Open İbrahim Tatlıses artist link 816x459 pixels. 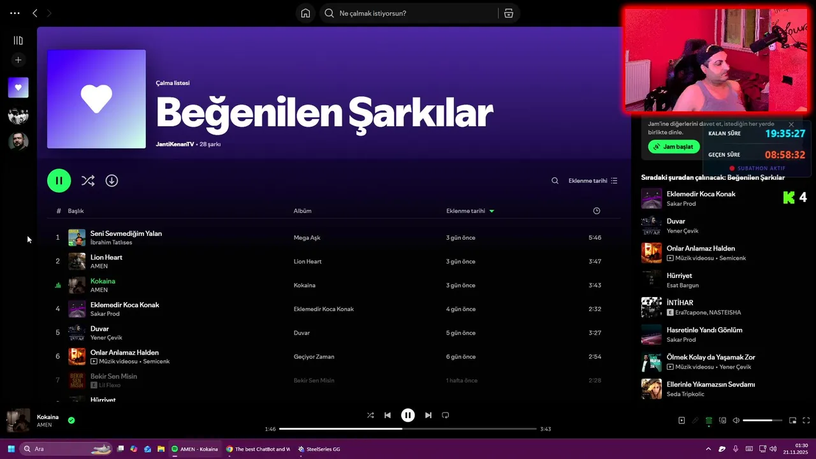click(111, 242)
